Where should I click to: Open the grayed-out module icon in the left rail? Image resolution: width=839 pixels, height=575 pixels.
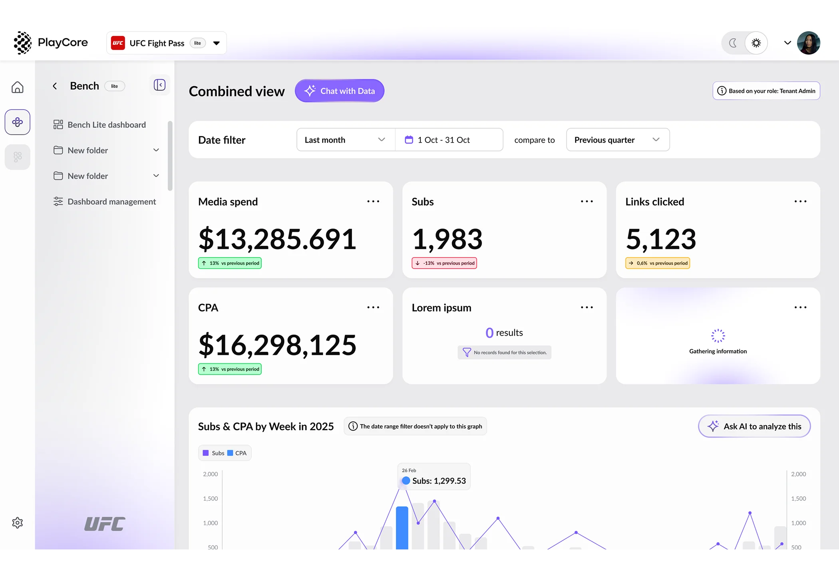[17, 157]
